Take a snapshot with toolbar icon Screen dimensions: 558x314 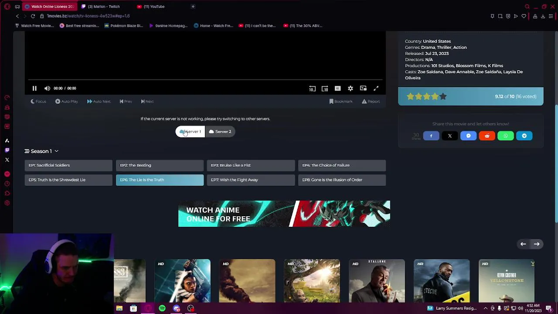click(500, 16)
